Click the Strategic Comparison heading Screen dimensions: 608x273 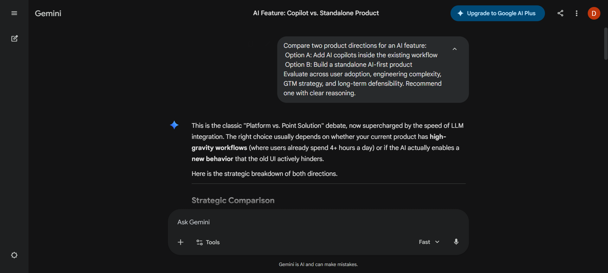pos(233,200)
